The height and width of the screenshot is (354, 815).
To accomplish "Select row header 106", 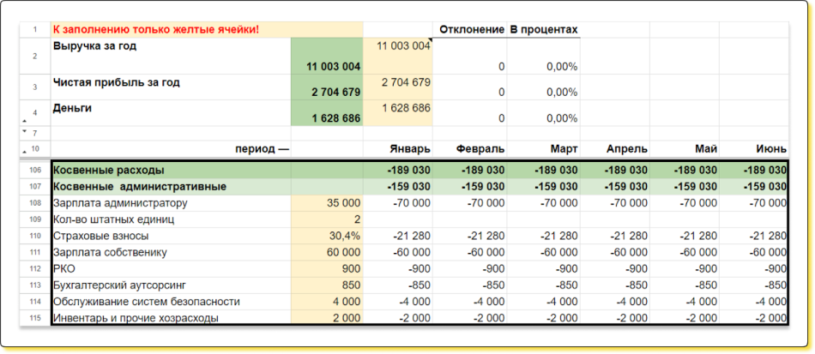I will (x=35, y=170).
